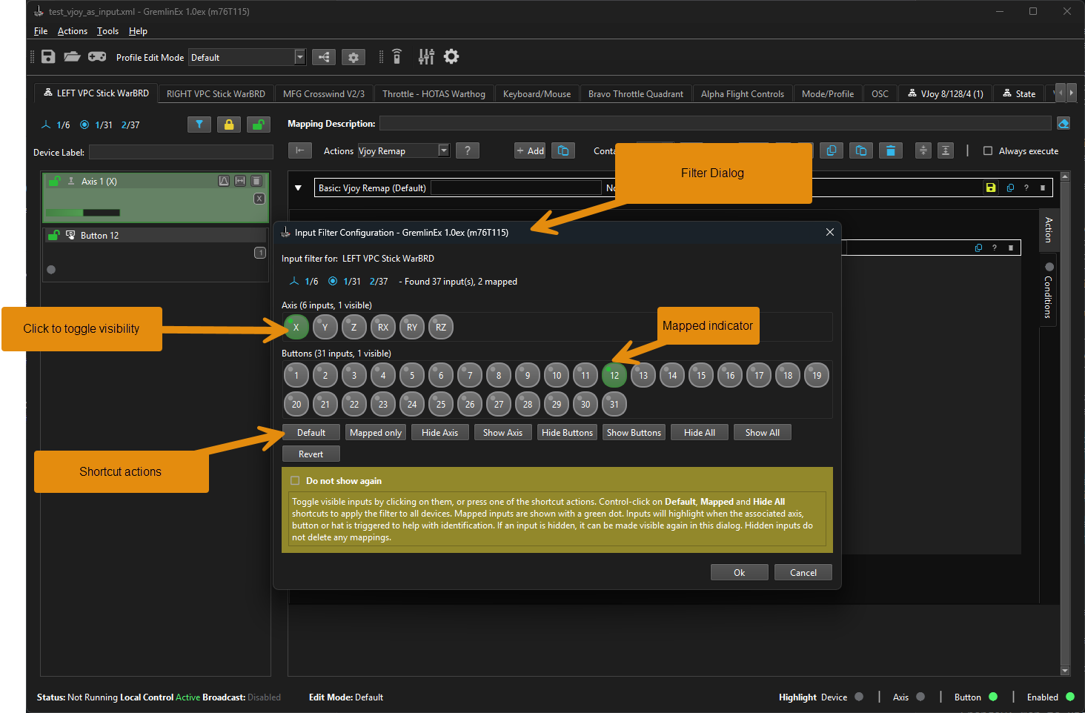Open a profile with the folder icon
1085x713 pixels.
click(x=72, y=57)
